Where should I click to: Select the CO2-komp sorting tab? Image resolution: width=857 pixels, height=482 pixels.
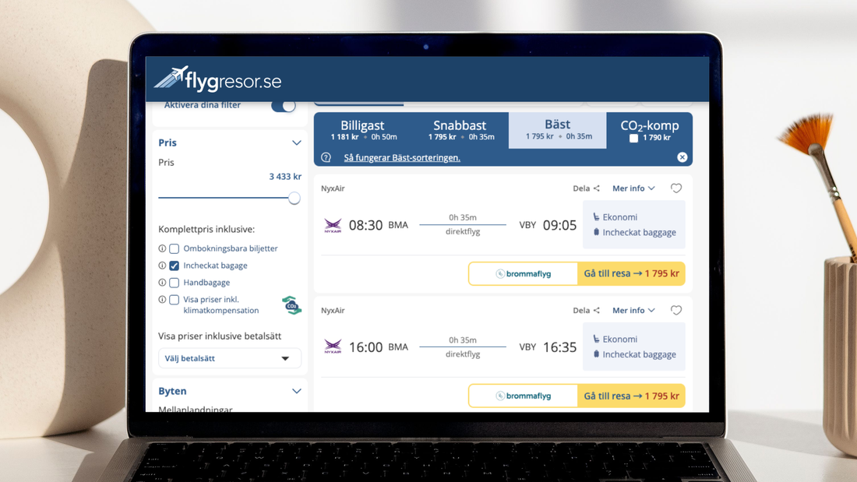[x=649, y=130]
